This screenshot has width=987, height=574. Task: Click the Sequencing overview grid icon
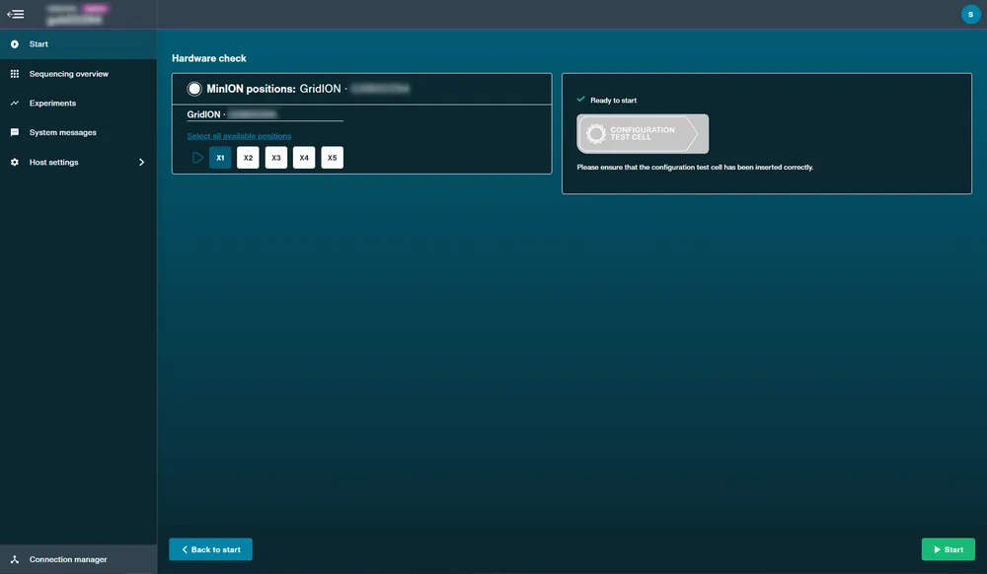click(15, 74)
